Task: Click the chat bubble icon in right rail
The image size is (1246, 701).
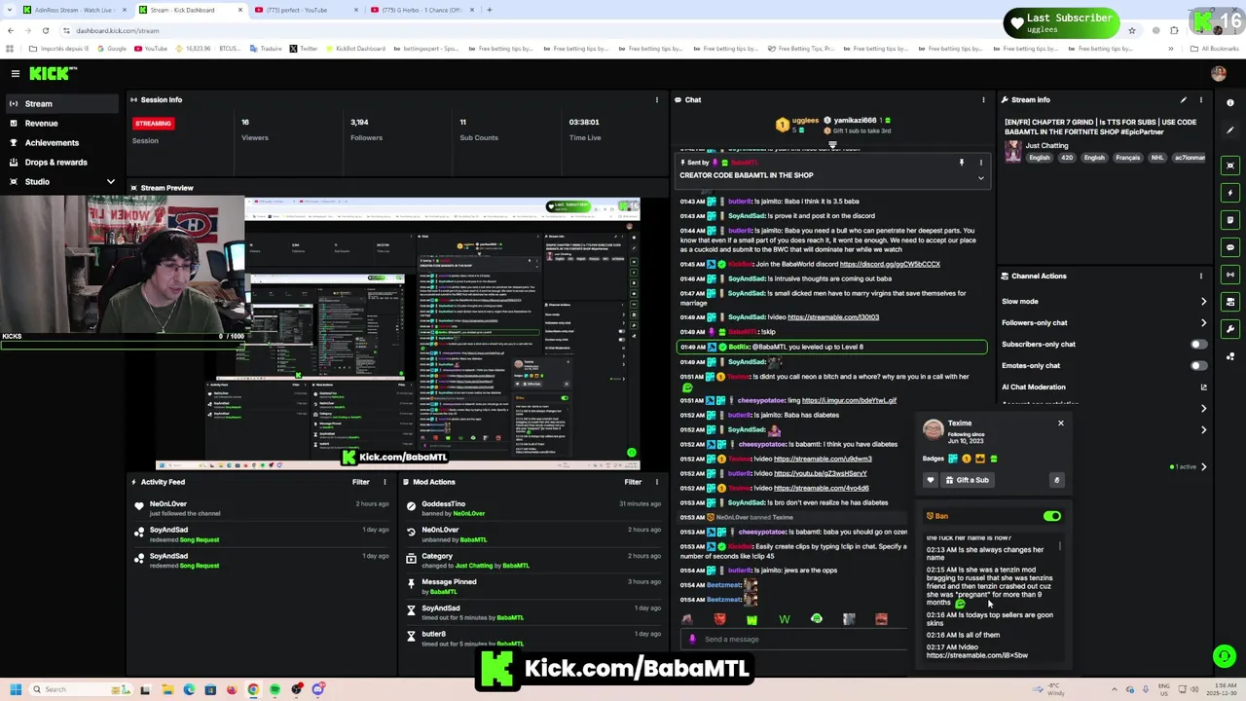Action: pos(1230,246)
